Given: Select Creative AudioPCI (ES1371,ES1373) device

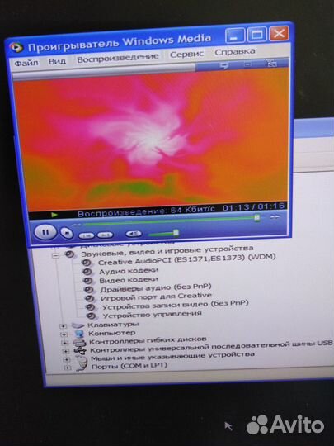Looking at the screenshot, I should tap(186, 259).
